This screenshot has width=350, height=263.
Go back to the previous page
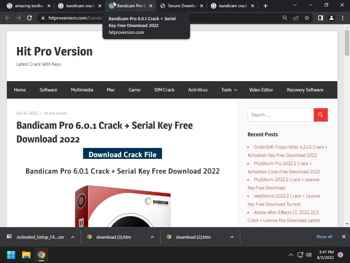(8, 18)
